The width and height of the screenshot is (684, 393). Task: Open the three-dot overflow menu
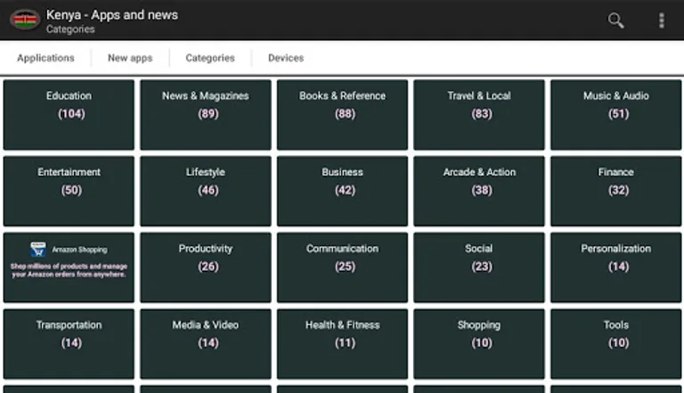(662, 20)
